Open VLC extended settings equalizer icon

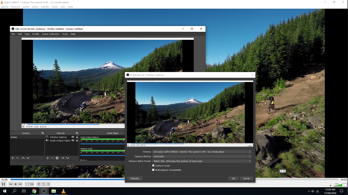pos(32,184)
